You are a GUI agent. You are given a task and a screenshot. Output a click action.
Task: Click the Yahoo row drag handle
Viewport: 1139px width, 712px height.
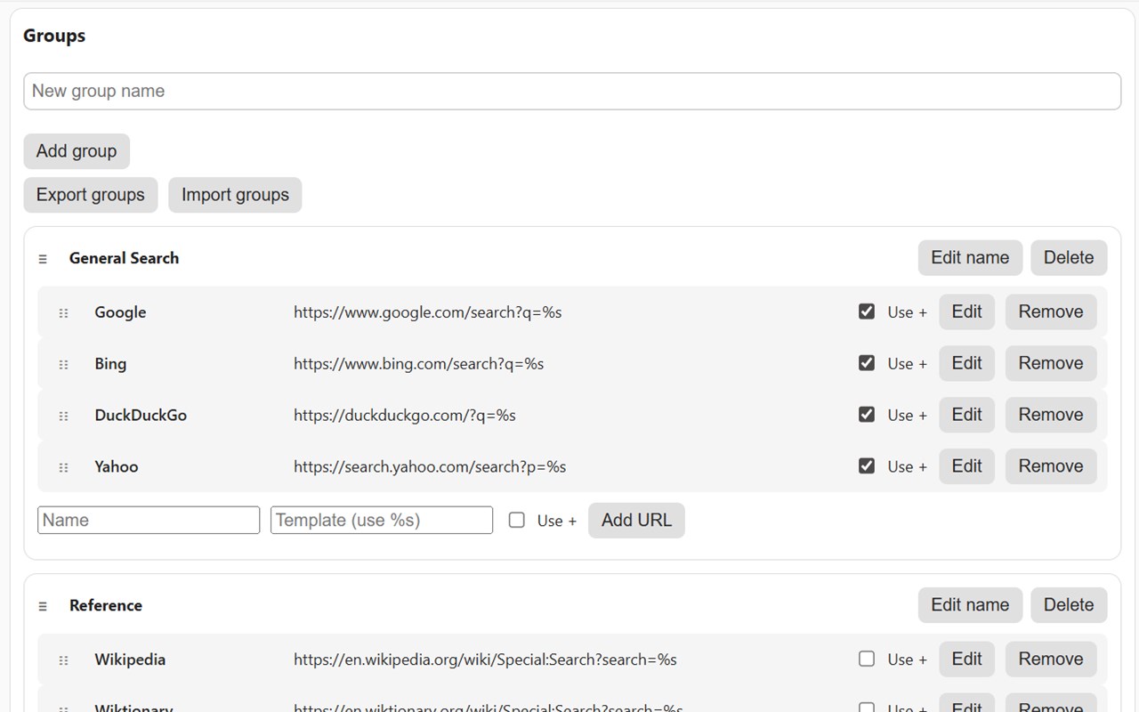click(x=63, y=467)
